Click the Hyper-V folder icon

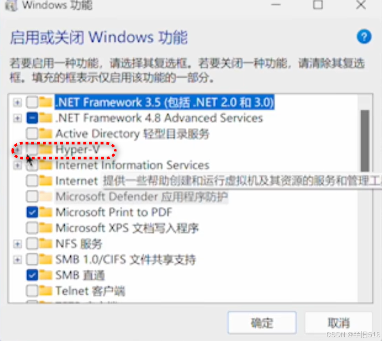tap(45, 149)
